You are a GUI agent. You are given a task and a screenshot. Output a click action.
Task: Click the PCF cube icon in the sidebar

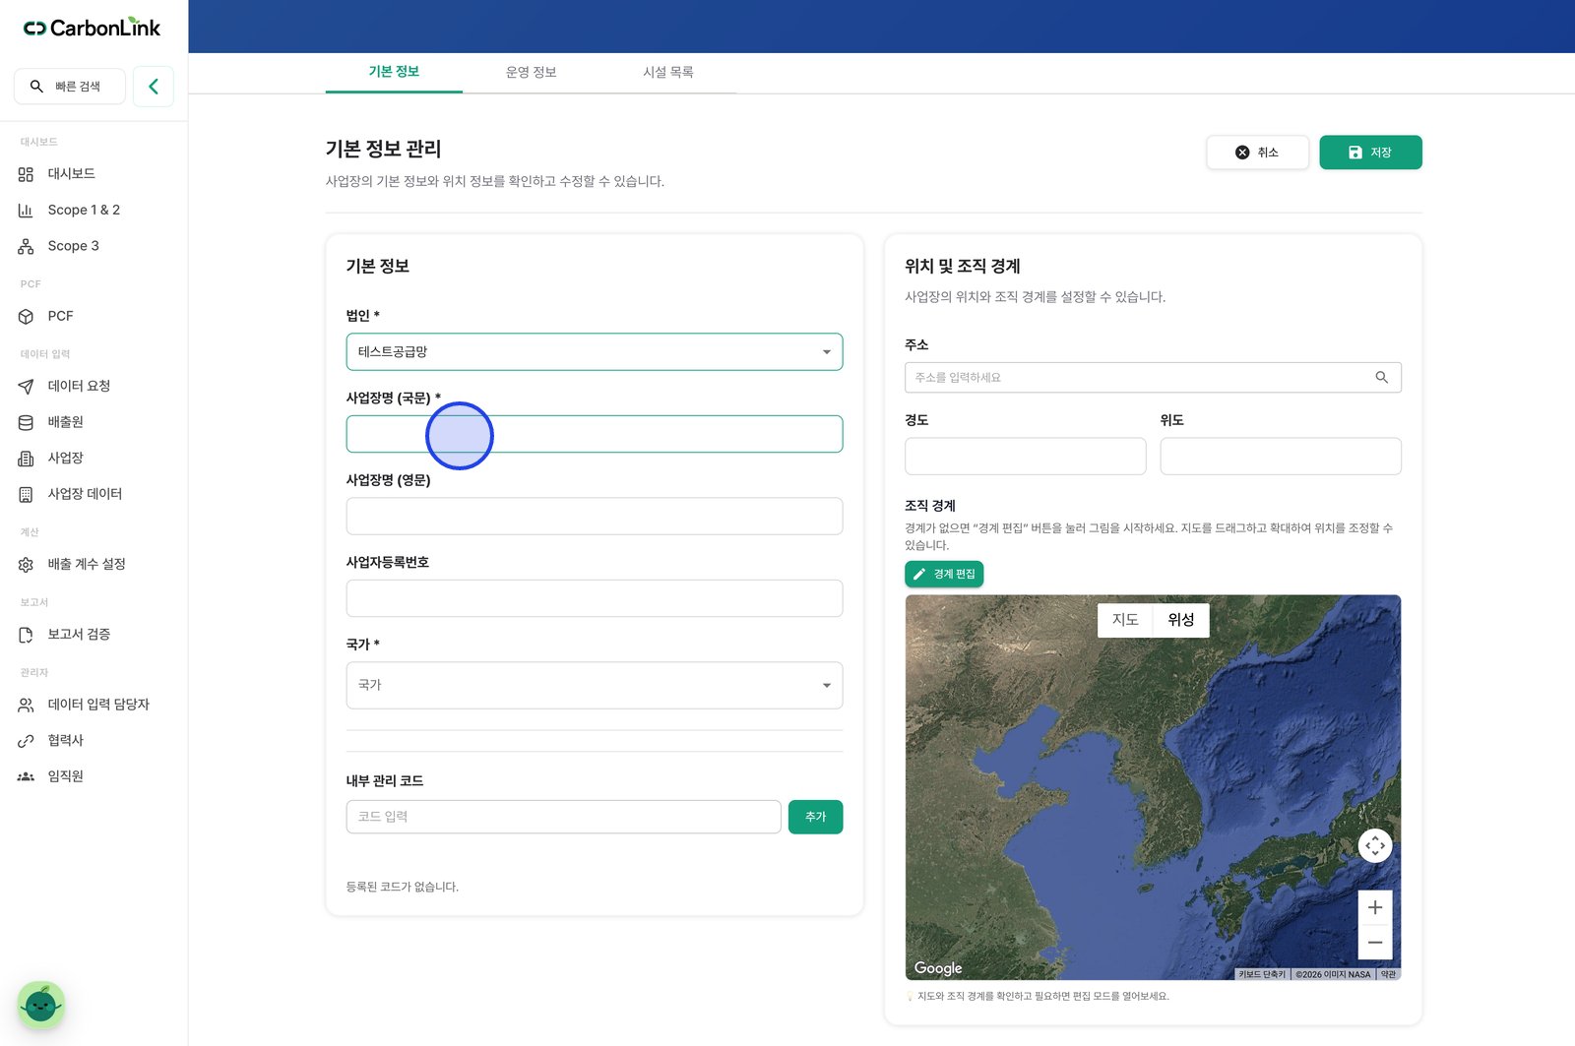point(26,316)
